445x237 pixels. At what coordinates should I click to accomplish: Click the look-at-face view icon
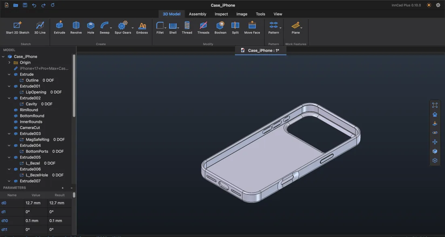[x=435, y=124]
